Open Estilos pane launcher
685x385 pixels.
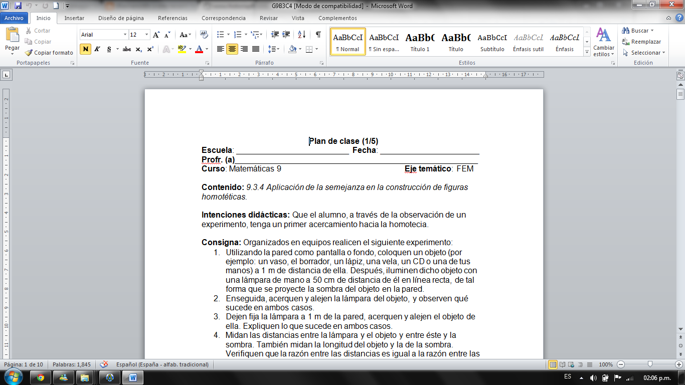pyautogui.click(x=612, y=63)
